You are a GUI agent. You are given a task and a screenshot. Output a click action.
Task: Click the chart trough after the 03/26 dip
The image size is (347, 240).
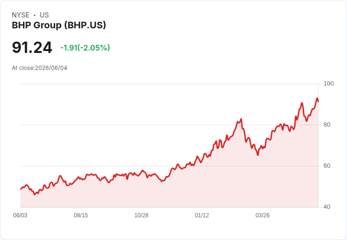(x=258, y=155)
